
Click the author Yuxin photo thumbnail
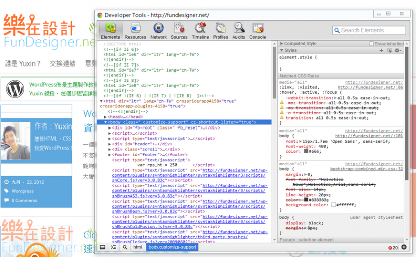click(16, 141)
